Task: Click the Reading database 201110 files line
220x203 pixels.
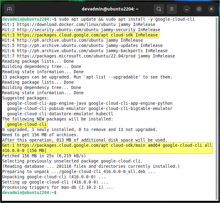Action: (x=91, y=166)
